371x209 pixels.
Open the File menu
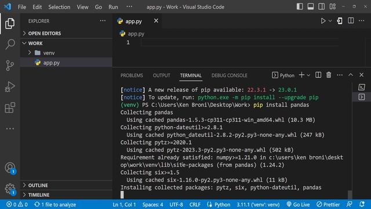[22, 7]
